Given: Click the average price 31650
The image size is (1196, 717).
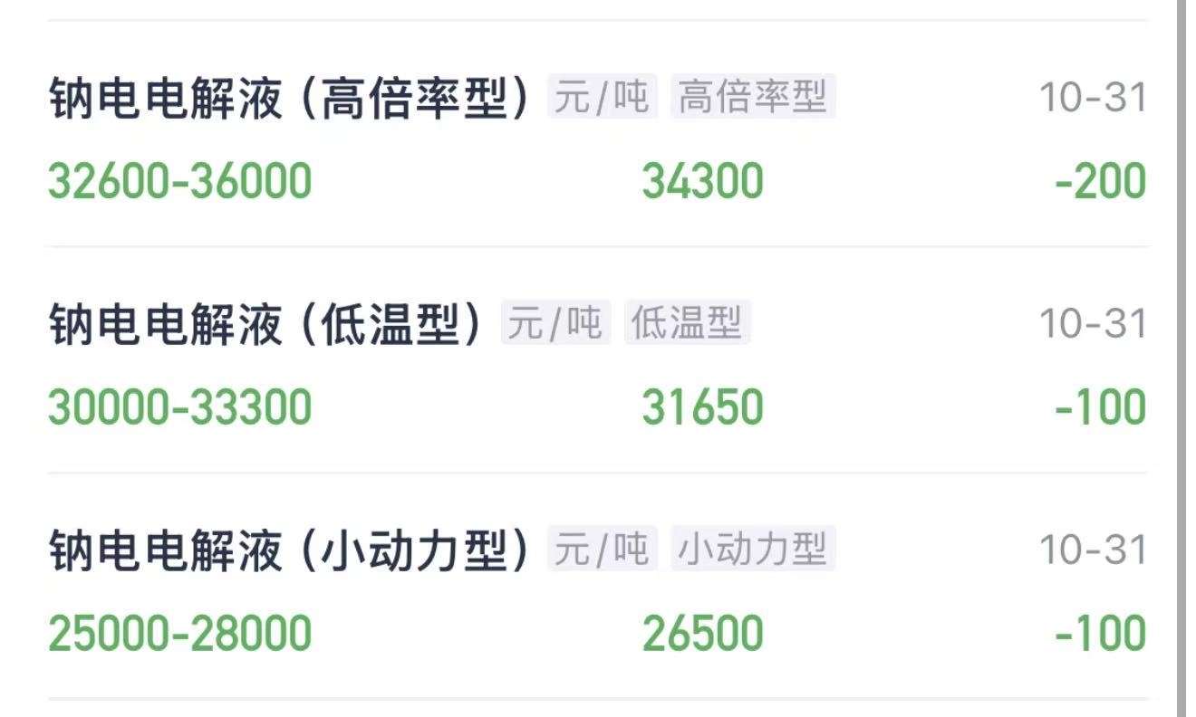Looking at the screenshot, I should click(x=703, y=407).
